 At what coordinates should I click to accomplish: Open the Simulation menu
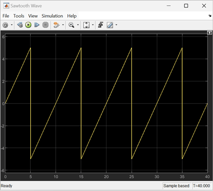tap(52, 16)
